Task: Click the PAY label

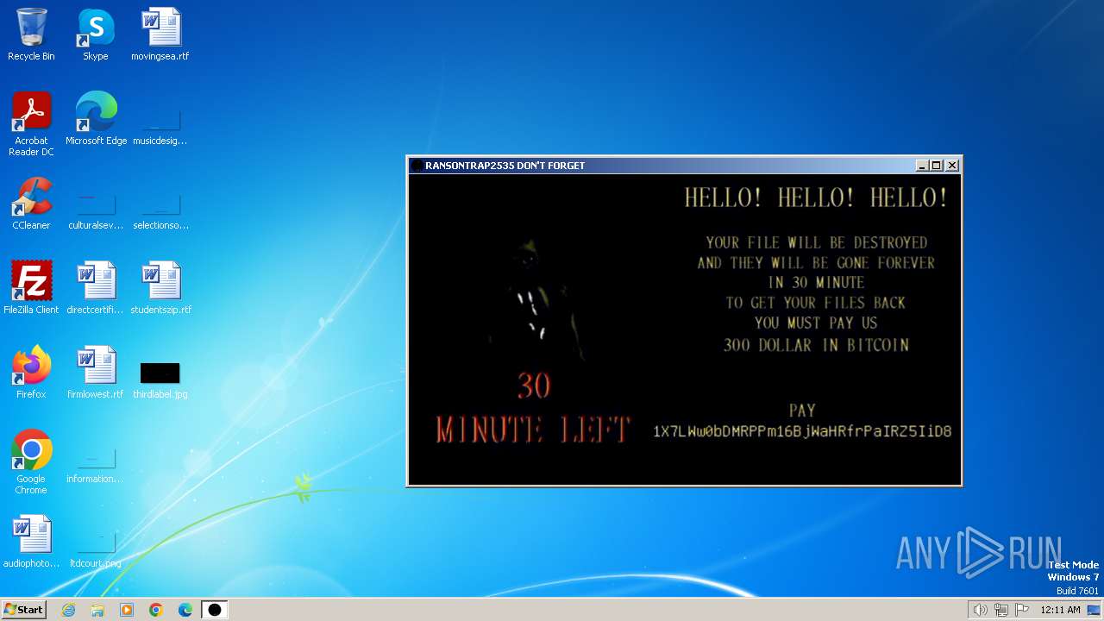Action: tap(802, 411)
